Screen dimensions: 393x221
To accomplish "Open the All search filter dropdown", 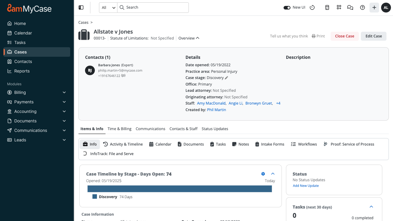I will pyautogui.click(x=108, y=8).
